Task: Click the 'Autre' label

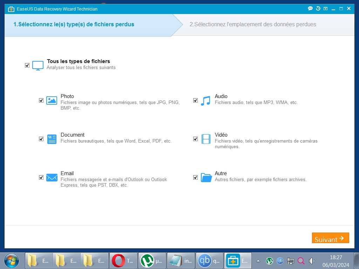Action: [221, 173]
